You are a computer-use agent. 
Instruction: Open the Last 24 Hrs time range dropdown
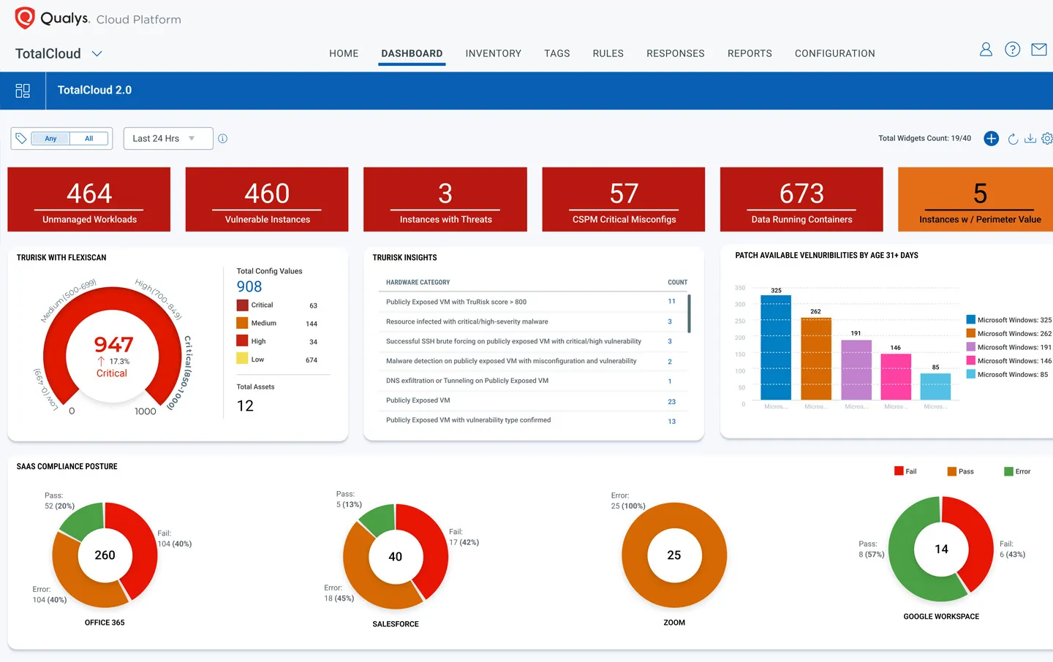coord(167,138)
